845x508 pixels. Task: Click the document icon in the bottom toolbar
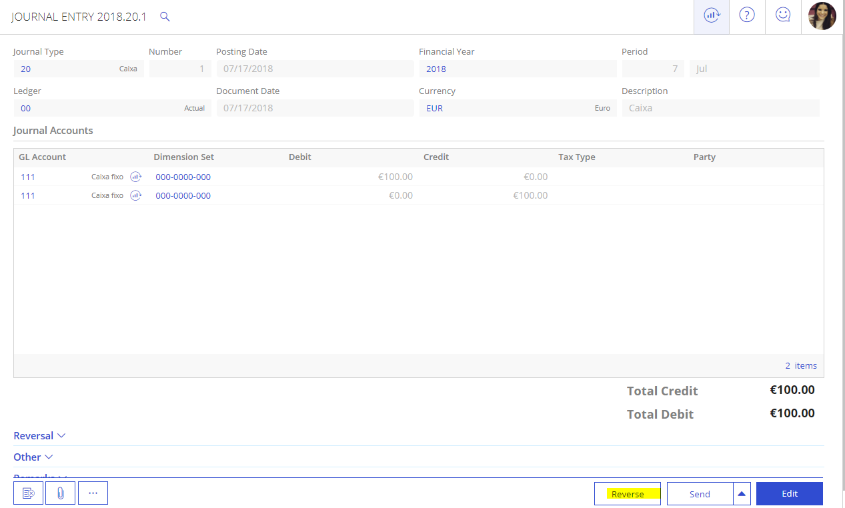[x=28, y=493]
